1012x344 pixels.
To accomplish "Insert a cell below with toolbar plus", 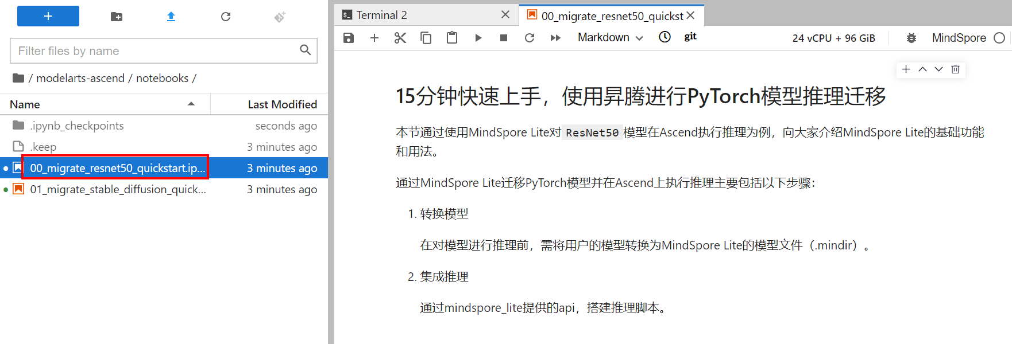I will pyautogui.click(x=374, y=38).
